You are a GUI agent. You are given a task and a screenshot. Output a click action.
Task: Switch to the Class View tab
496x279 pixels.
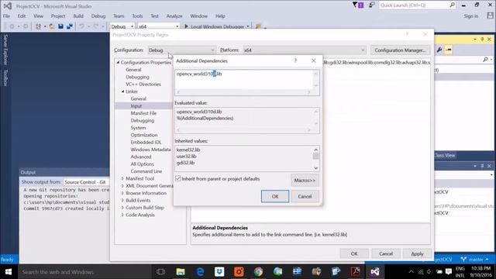coord(444,155)
